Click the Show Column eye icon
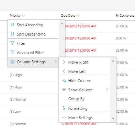 point(64,90)
